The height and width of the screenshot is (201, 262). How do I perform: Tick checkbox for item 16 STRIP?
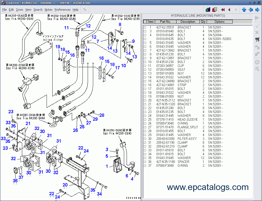pos(145,85)
